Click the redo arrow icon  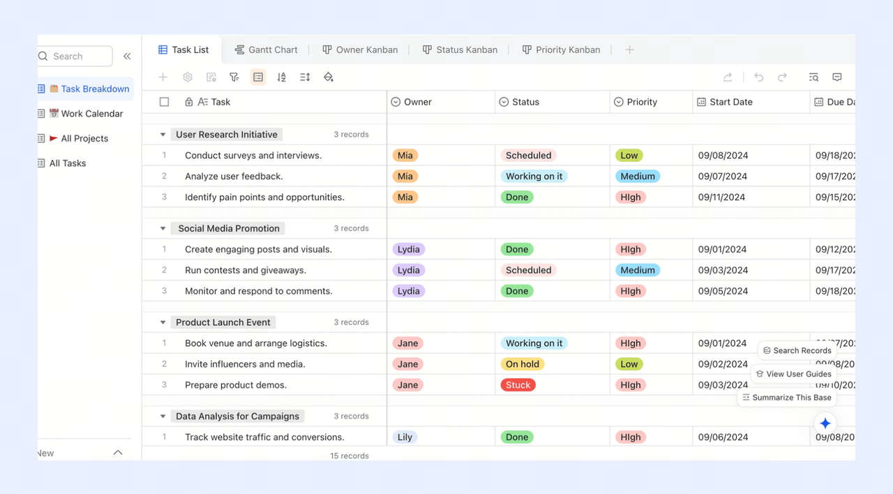point(782,77)
